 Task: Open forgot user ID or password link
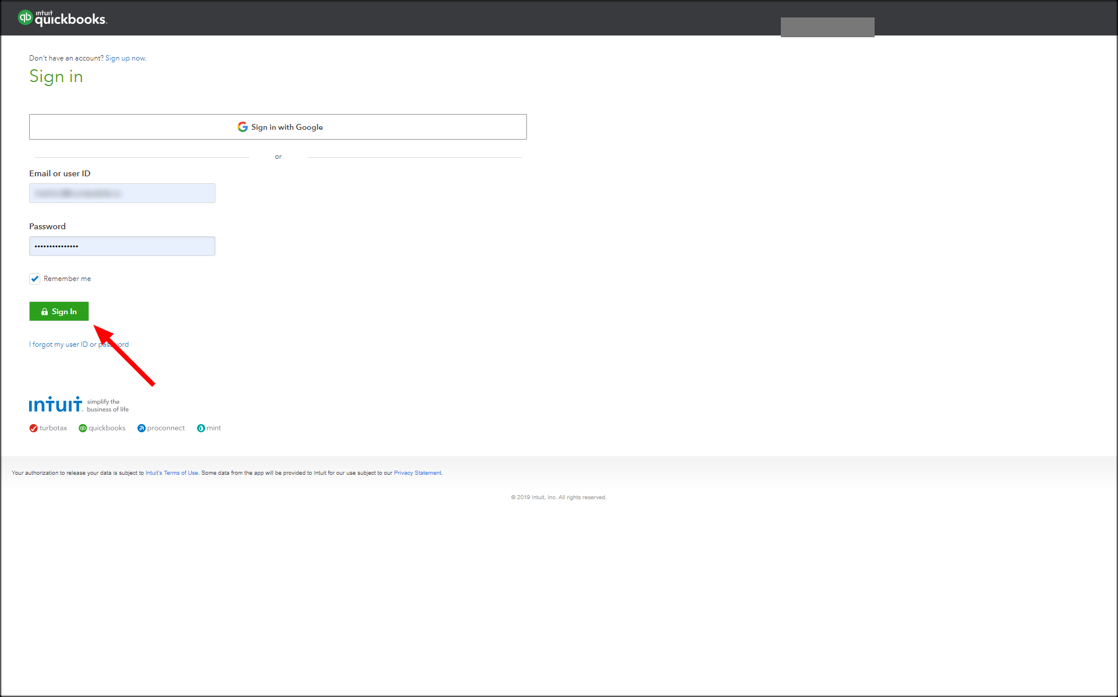tap(79, 344)
